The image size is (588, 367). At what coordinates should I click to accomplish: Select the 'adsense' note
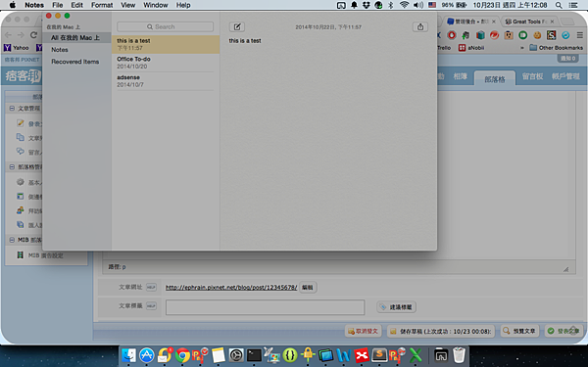point(166,81)
